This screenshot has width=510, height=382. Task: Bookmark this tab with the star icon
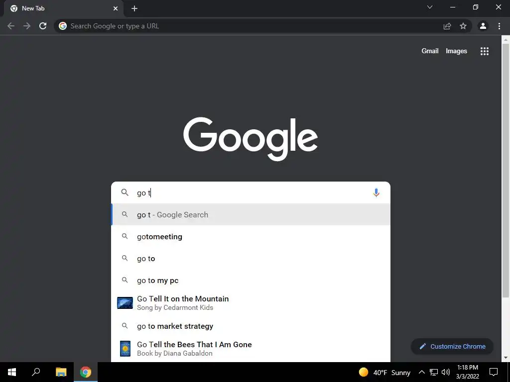463,26
